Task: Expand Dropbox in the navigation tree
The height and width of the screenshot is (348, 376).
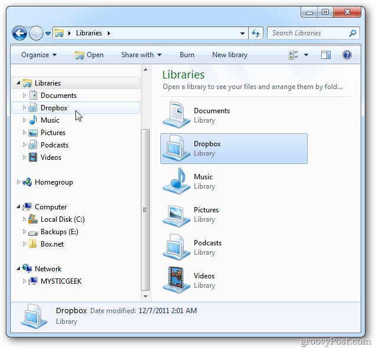Action: click(x=24, y=108)
